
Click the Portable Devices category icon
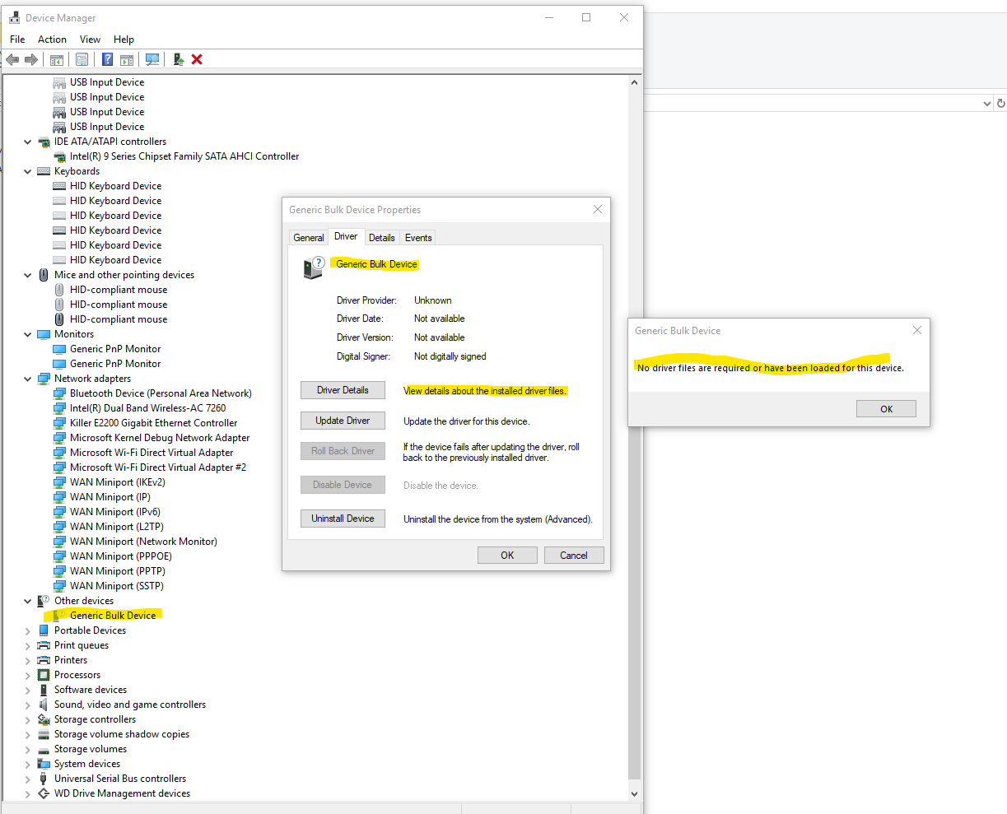(44, 630)
